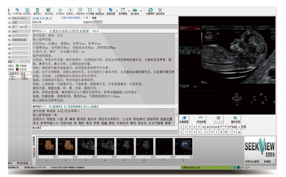Open dropdown under thumbnail 1
This screenshot has height=177, width=286.
(54, 157)
